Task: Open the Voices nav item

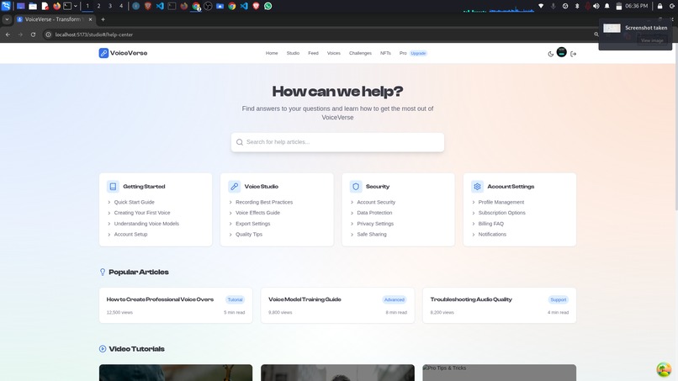Action: tap(333, 53)
